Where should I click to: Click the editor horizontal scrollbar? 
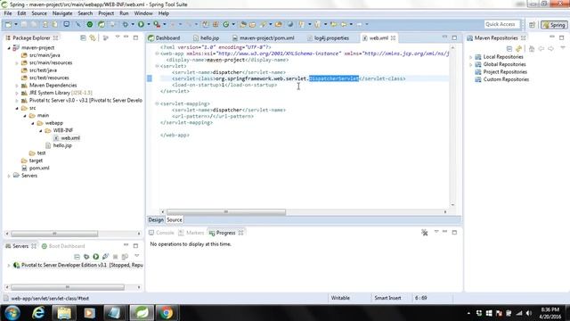pos(226,212)
